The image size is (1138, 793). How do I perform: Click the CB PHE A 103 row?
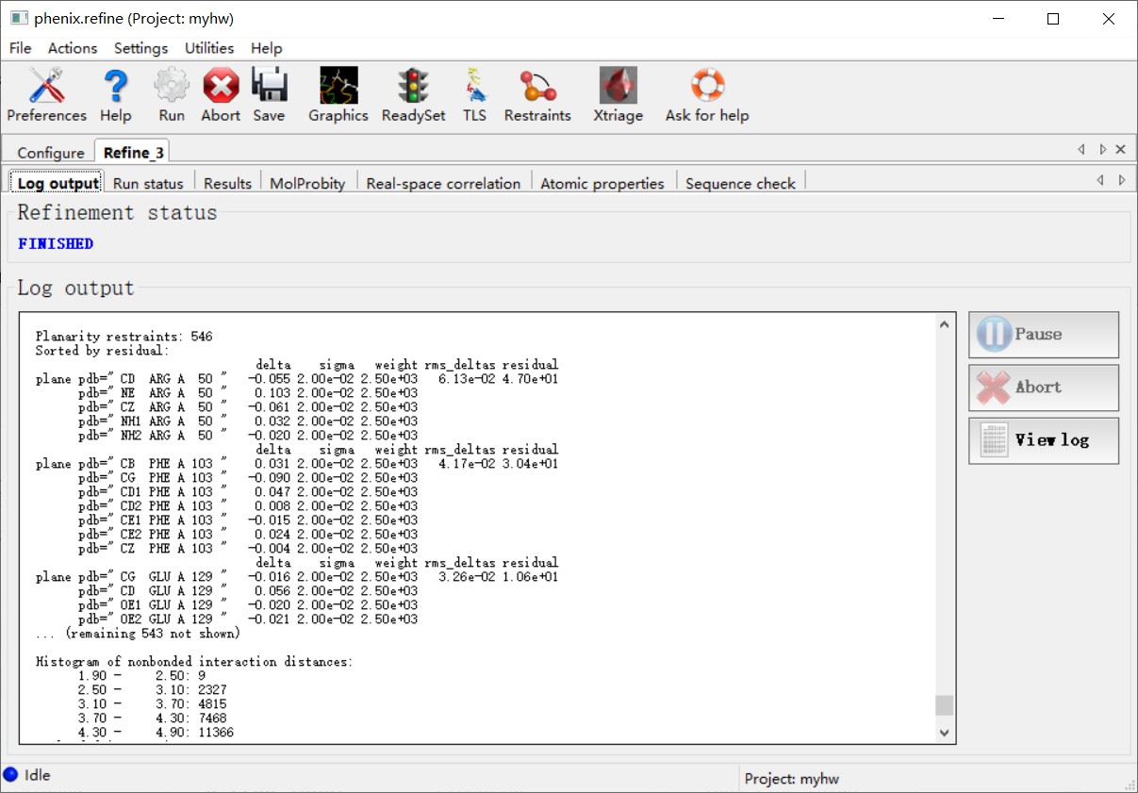pyautogui.click(x=297, y=463)
